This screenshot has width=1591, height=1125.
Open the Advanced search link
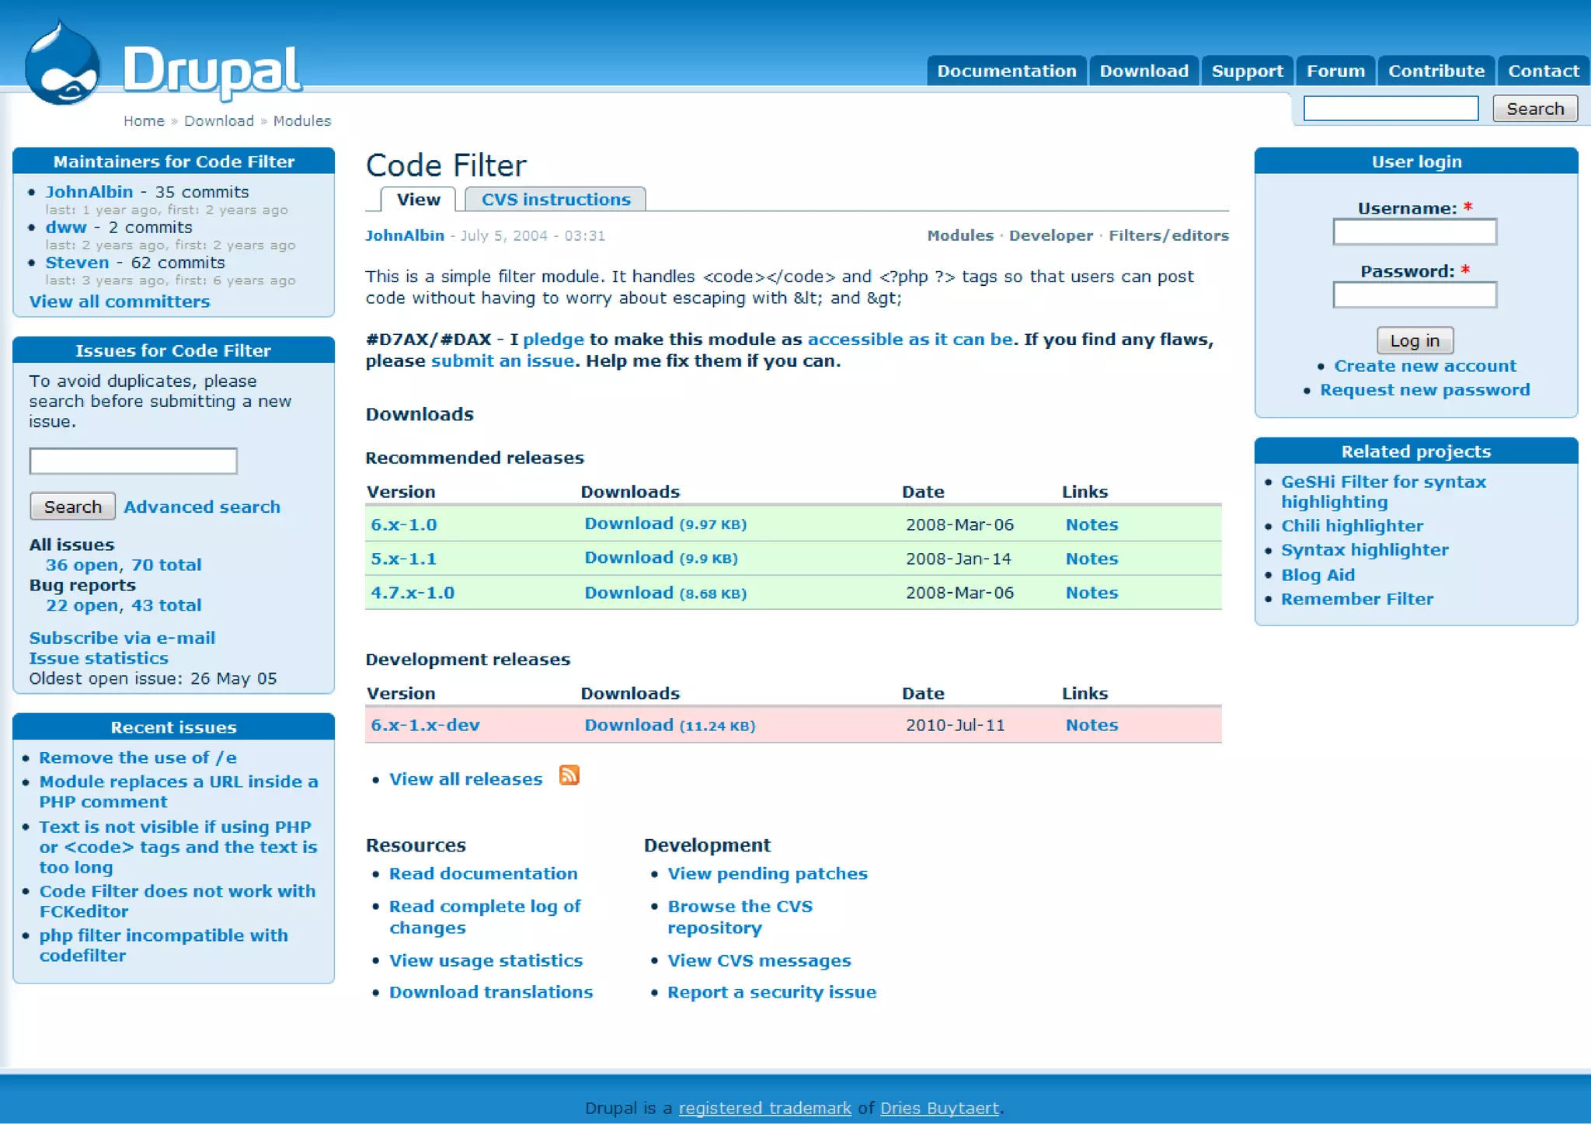click(x=202, y=507)
